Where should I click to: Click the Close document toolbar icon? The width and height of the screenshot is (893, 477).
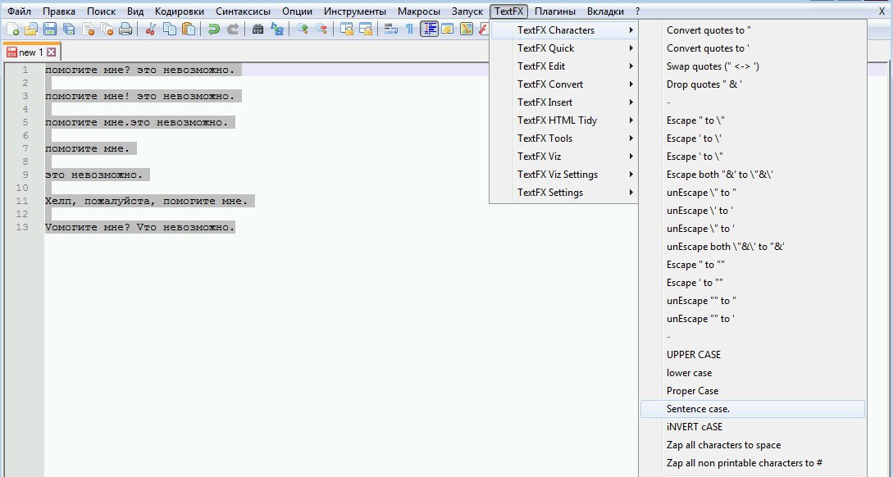[x=89, y=29]
